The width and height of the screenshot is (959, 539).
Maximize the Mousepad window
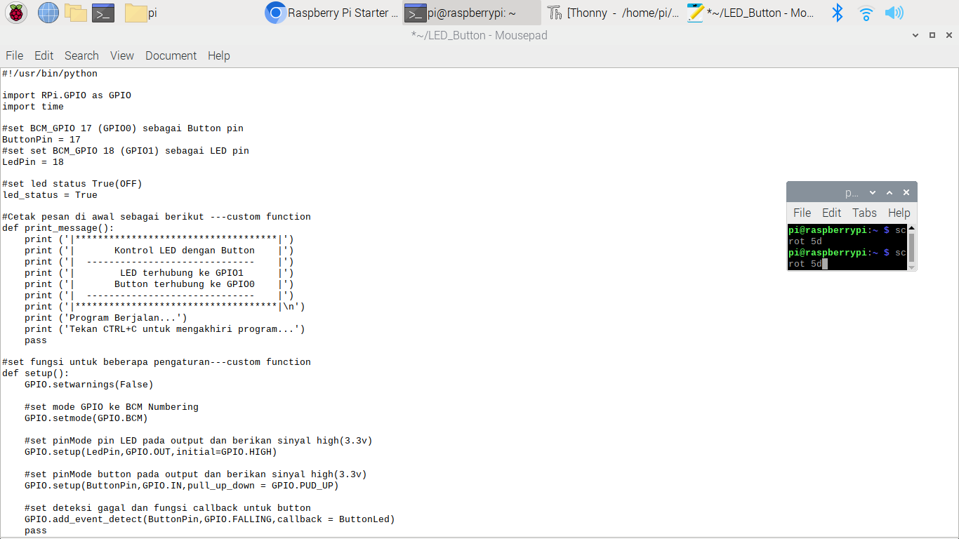pos(932,35)
